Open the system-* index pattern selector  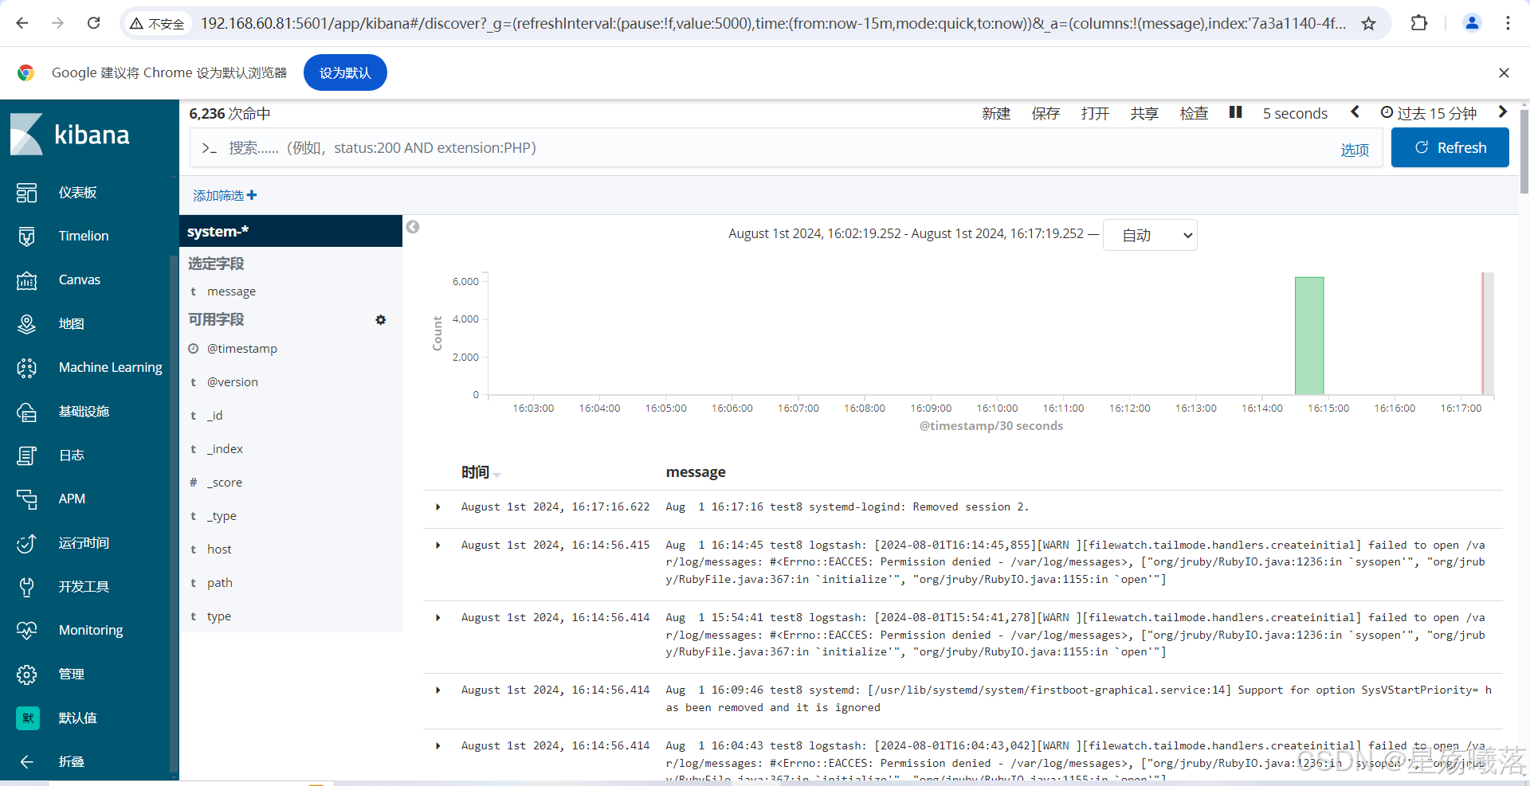291,232
